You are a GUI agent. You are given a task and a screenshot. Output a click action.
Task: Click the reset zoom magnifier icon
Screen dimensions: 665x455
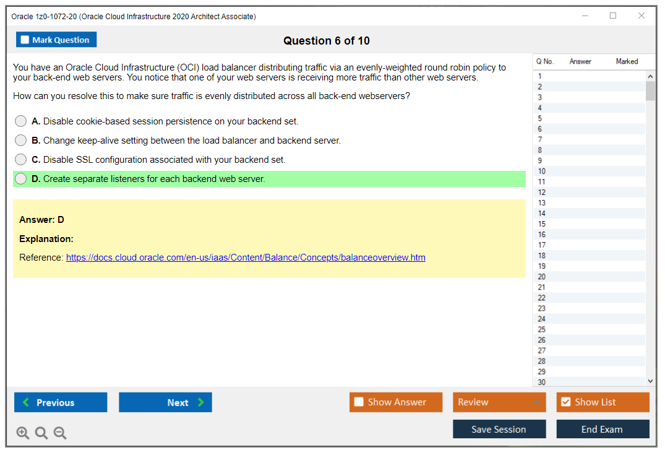[x=41, y=433]
